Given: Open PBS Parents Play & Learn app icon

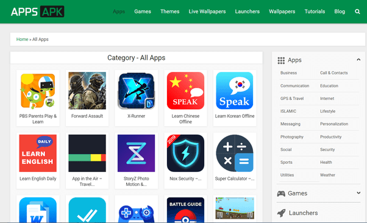Looking at the screenshot, I should 38,91.
